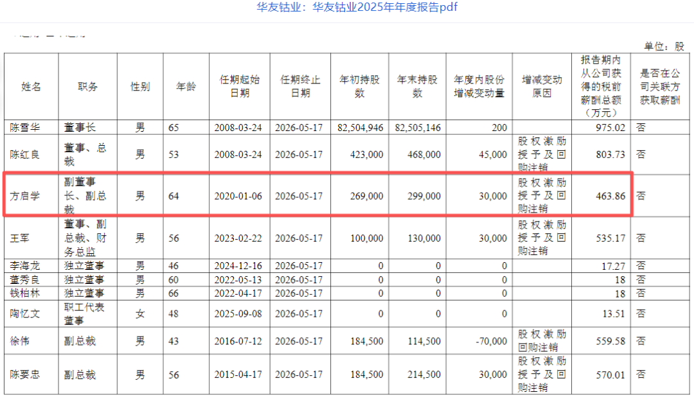Click the start date 2022-05-13
This screenshot has width=694, height=397.
coord(238,279)
